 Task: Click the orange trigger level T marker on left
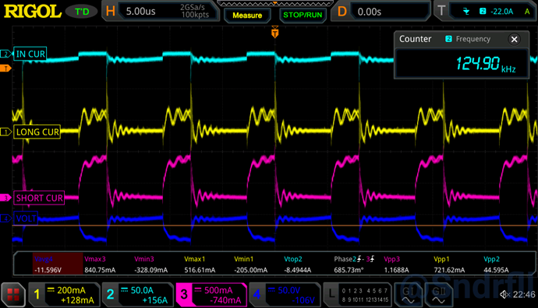[5, 68]
